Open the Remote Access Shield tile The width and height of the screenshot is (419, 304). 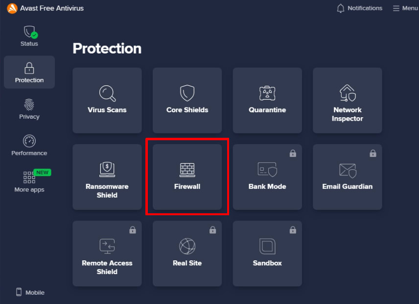point(107,253)
